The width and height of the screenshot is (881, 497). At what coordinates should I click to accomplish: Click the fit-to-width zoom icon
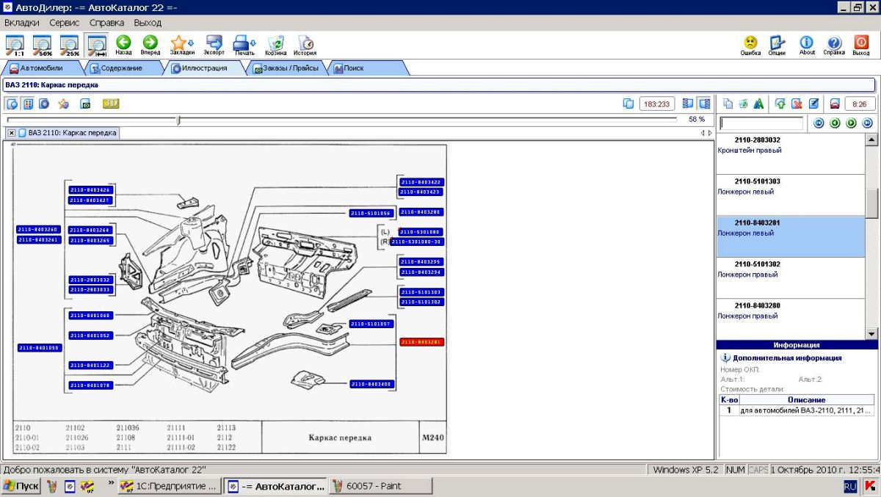pyautogui.click(x=97, y=46)
